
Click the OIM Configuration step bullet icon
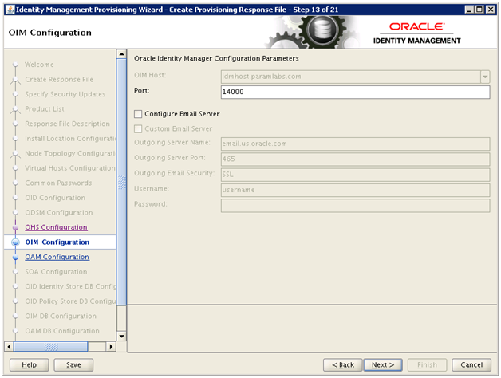(15, 242)
